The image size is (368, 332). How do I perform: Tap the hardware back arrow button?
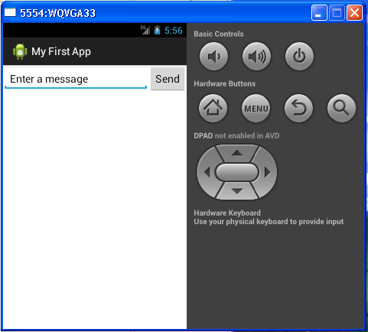[x=298, y=109]
